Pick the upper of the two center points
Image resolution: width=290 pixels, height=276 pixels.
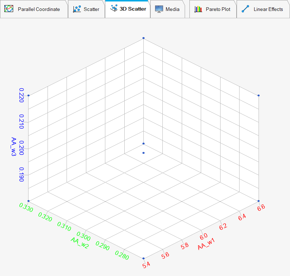pyautogui.click(x=143, y=143)
